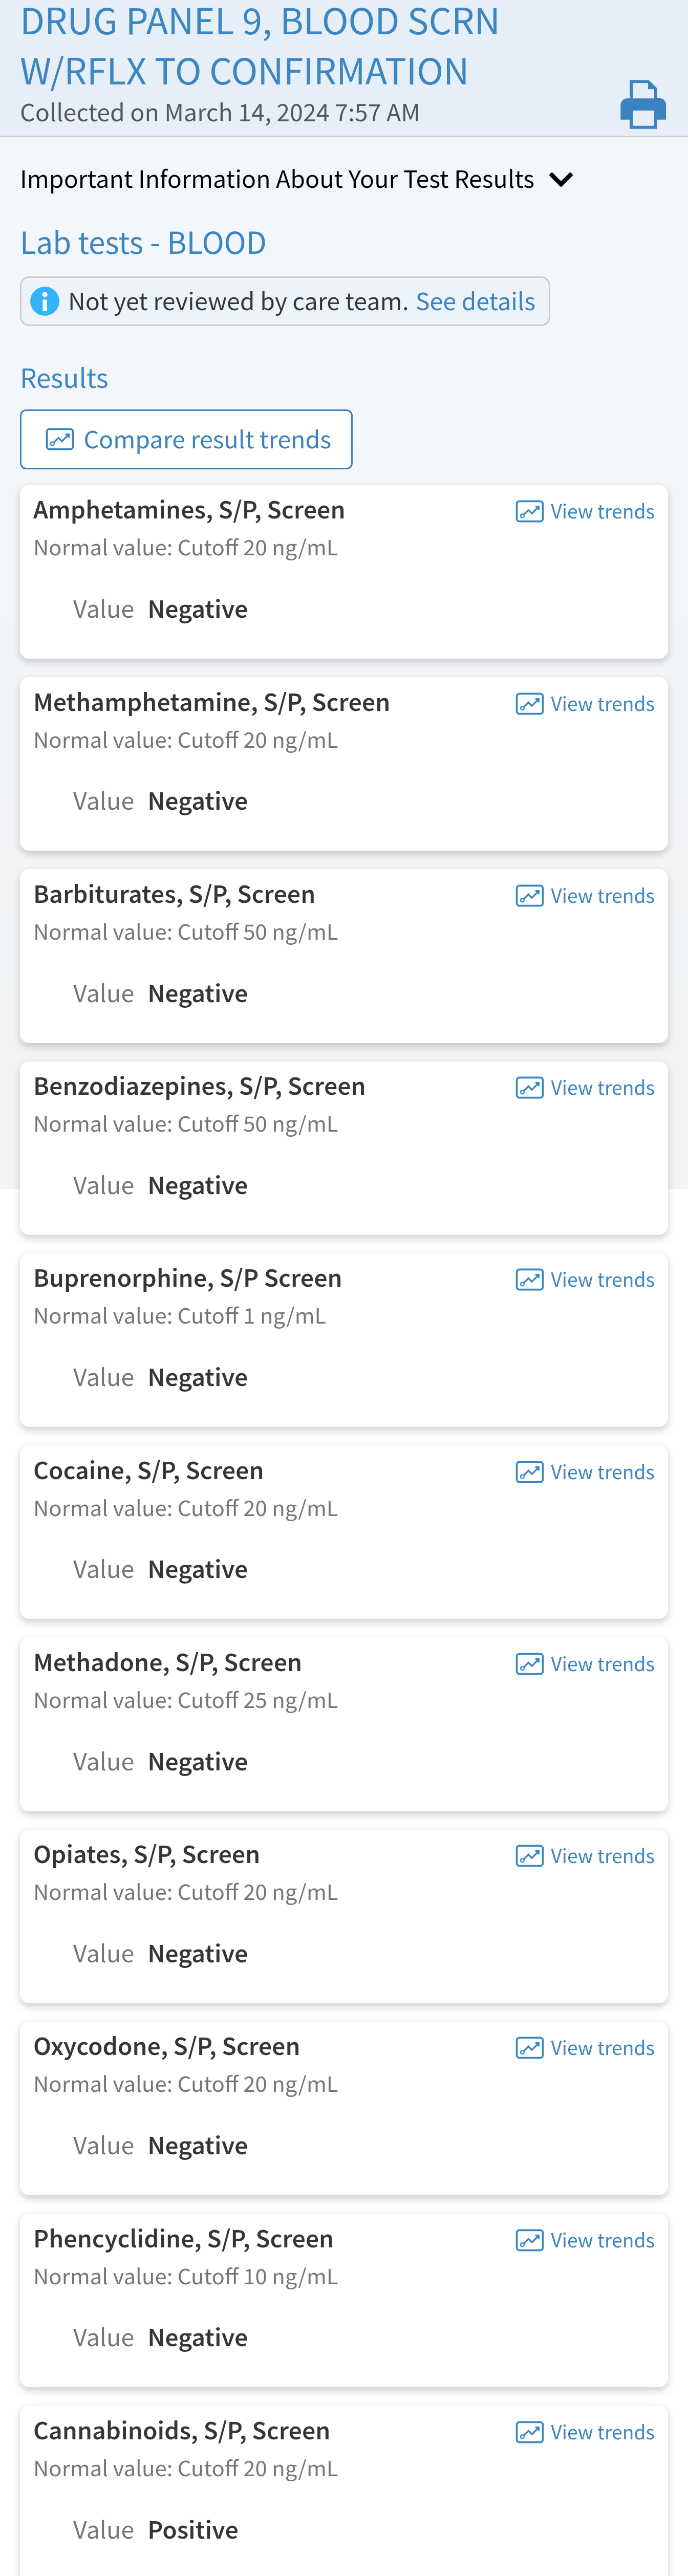Screen dimensions: 688x2576
Task: Click the trend chart icon for Buprenorphine
Action: [x=529, y=1280]
